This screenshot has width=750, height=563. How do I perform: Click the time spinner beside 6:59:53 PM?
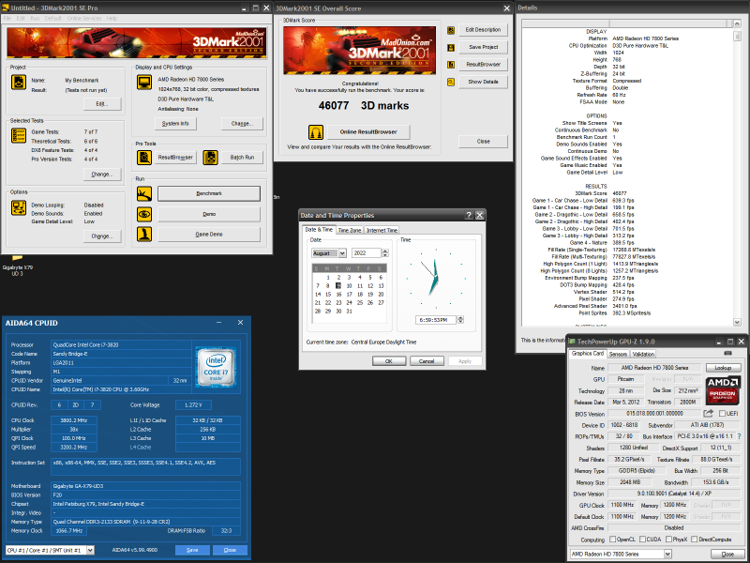[460, 319]
